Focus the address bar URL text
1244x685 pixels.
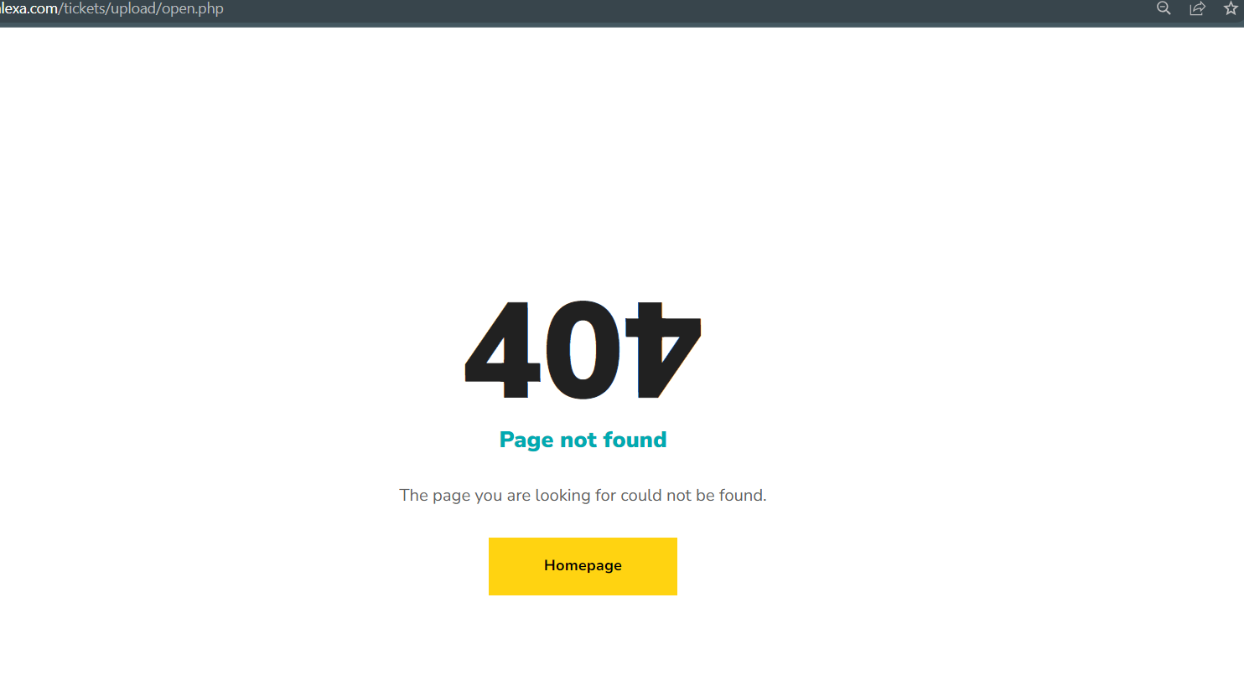[111, 8]
